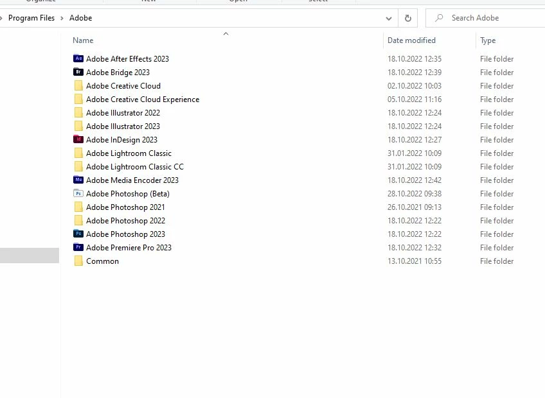Viewport: 545px width, 398px height.
Task: Select the Adobe Photoshop 2023 folder icon
Action: tap(78, 234)
